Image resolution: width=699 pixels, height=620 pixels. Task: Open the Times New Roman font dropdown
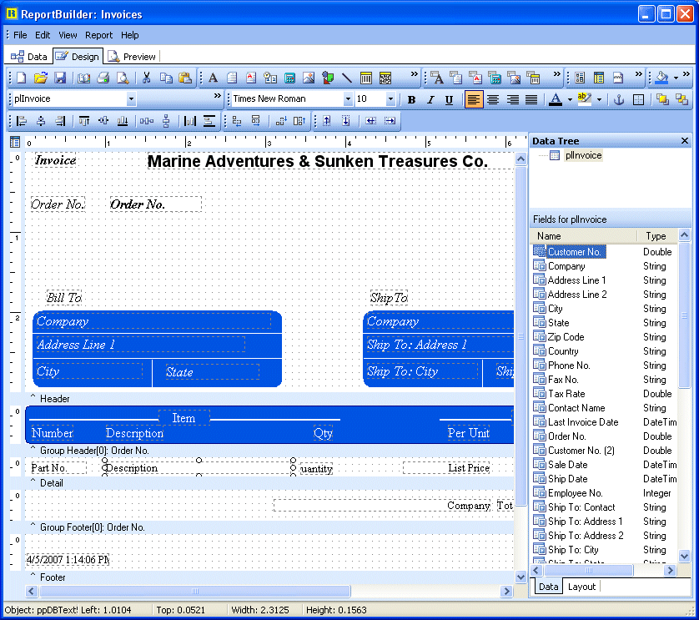pyautogui.click(x=348, y=99)
